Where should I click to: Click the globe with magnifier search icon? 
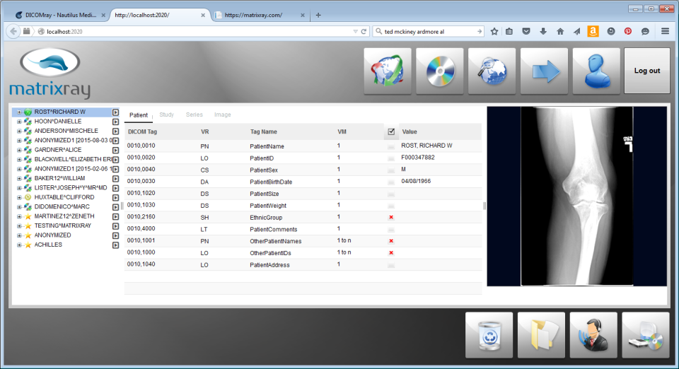click(492, 71)
